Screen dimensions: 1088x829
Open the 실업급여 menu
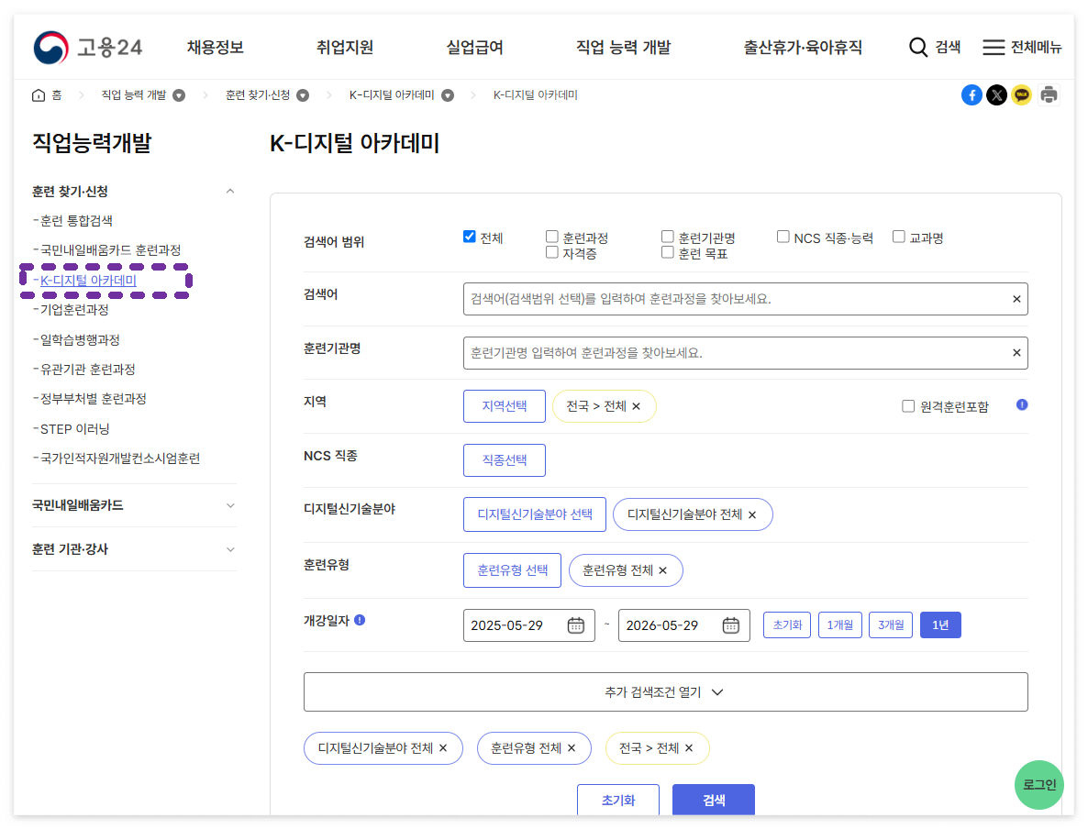473,47
